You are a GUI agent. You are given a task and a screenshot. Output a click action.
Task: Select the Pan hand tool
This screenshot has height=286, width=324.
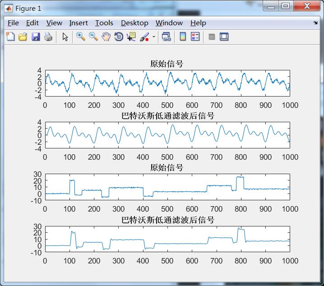[106, 37]
